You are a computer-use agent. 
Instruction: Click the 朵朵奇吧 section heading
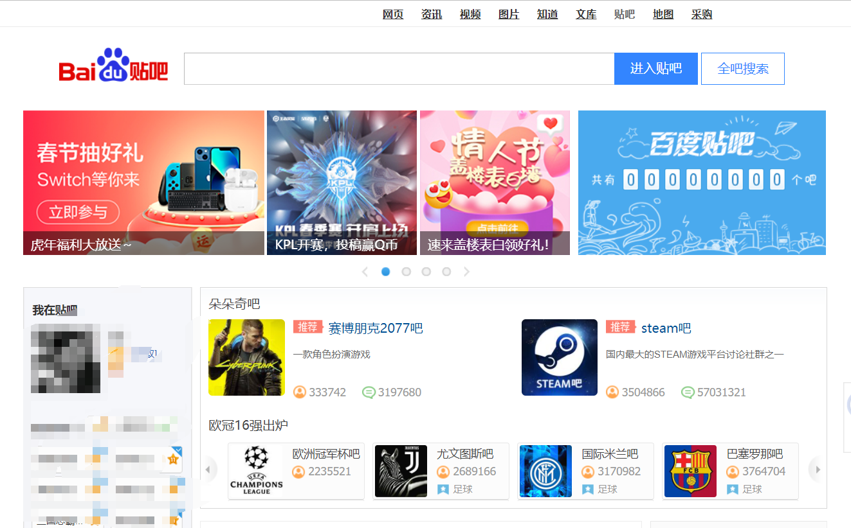tap(234, 304)
